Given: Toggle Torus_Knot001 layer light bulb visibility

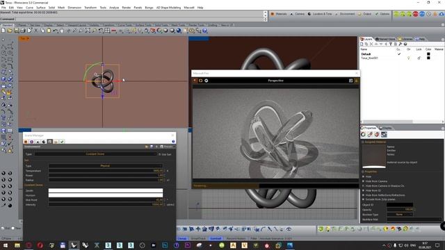Looking at the screenshot, I should coord(409,58).
